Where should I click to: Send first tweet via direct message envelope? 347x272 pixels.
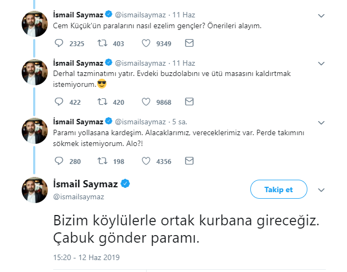[189, 43]
